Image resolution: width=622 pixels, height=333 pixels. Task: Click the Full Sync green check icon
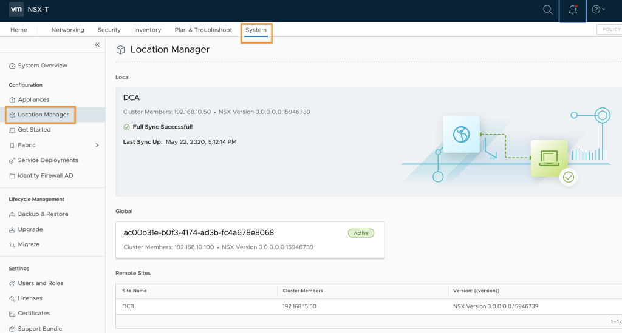pyautogui.click(x=126, y=127)
